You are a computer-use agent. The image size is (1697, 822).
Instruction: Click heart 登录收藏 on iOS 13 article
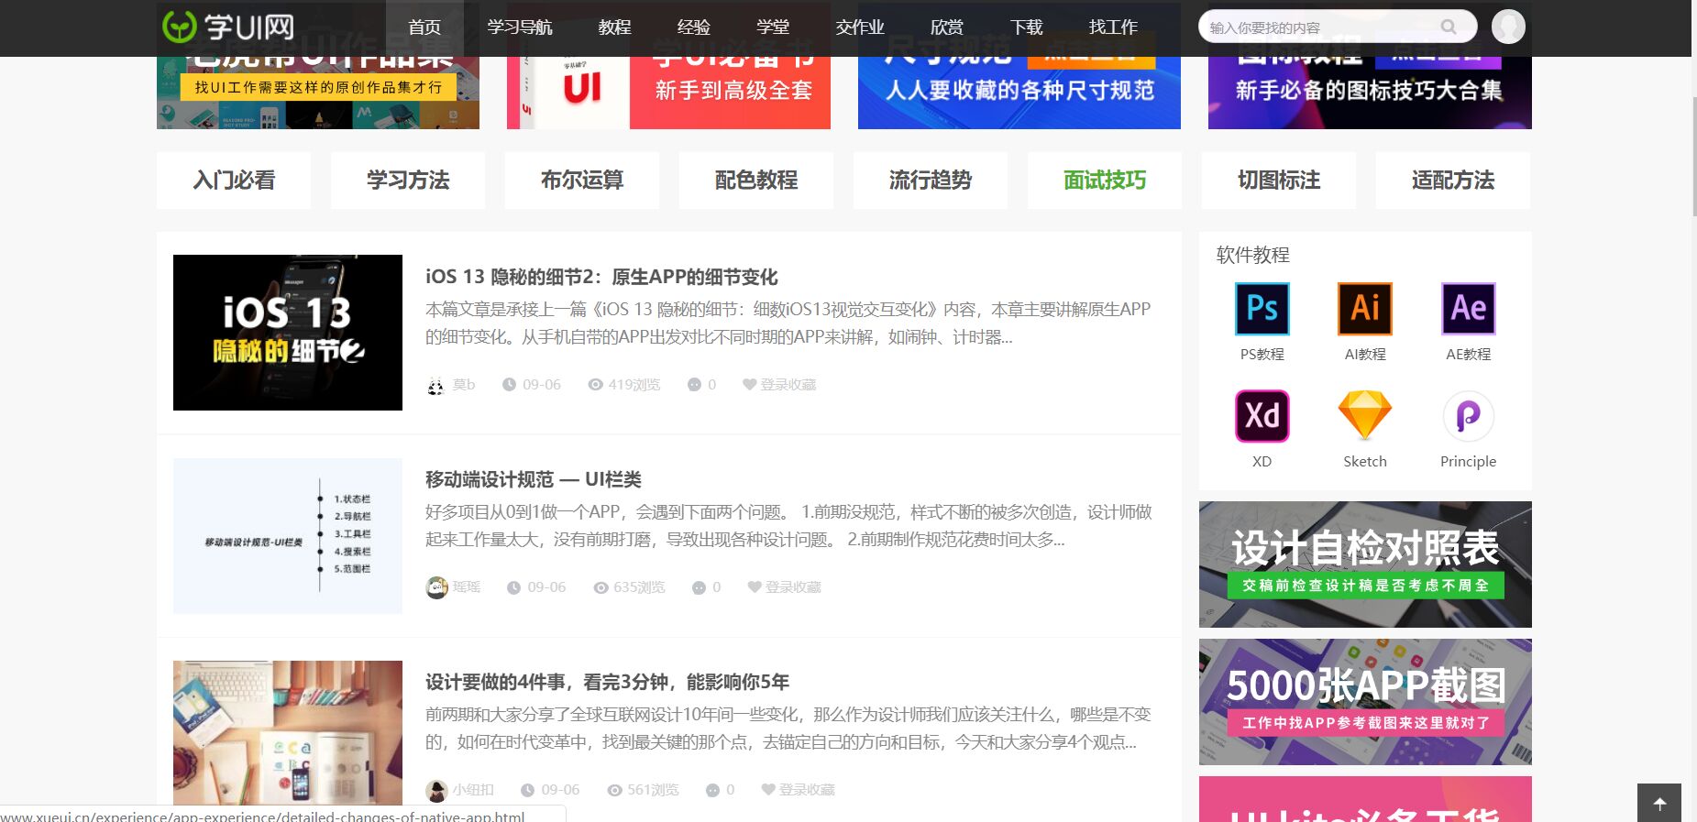pyautogui.click(x=779, y=385)
